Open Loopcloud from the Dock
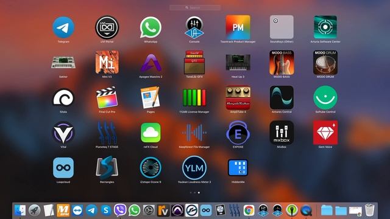Screen dimensions: 390x219 pos(206,210)
